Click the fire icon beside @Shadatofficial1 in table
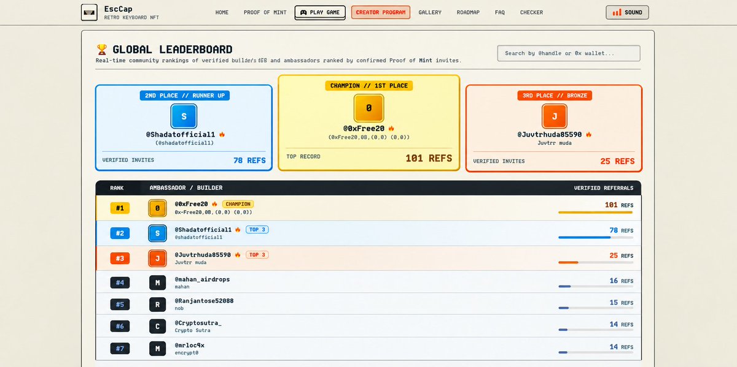This screenshot has height=367, width=737. 238,230
